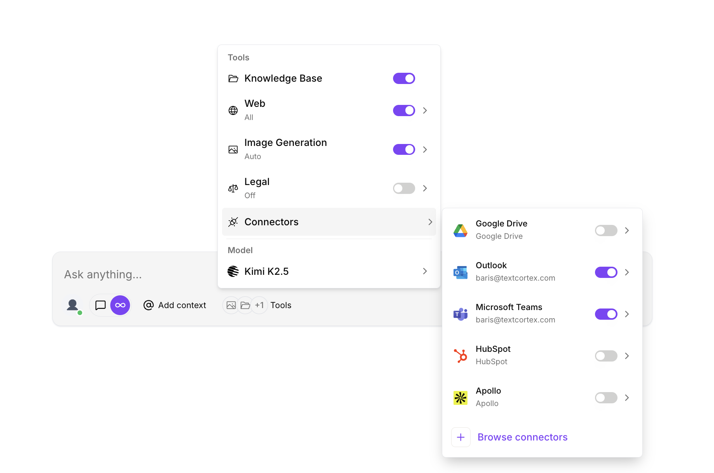The width and height of the screenshot is (714, 473).
Task: Expand Microsoft Teams connector details chevron
Action: 627,314
